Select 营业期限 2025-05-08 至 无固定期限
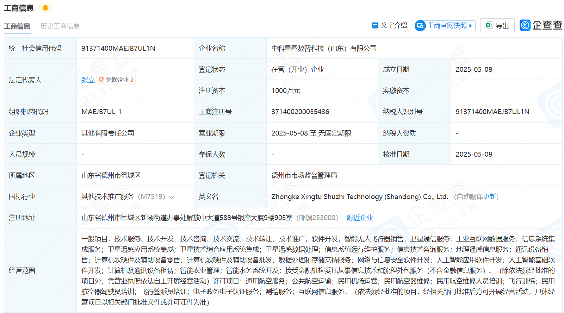Viewport: 564px width, 313px height. click(x=311, y=133)
